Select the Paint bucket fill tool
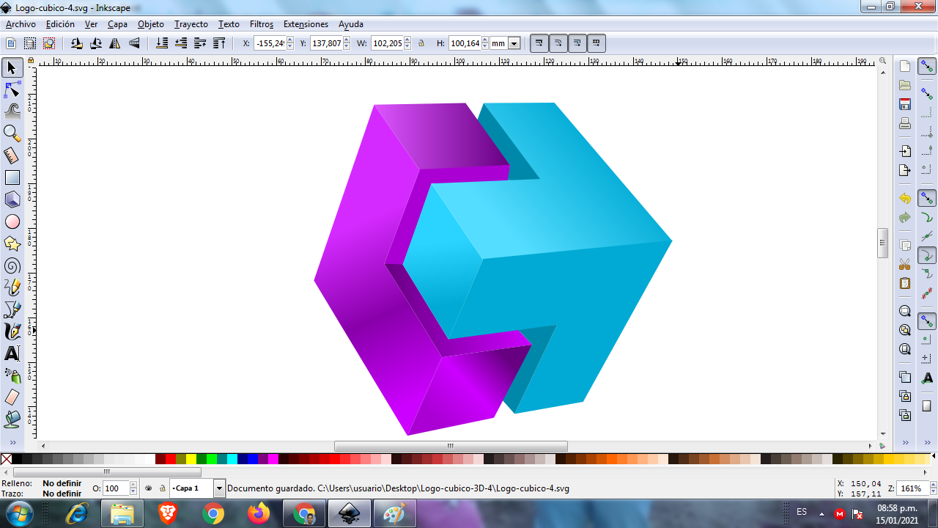This screenshot has height=528, width=938. [12, 419]
